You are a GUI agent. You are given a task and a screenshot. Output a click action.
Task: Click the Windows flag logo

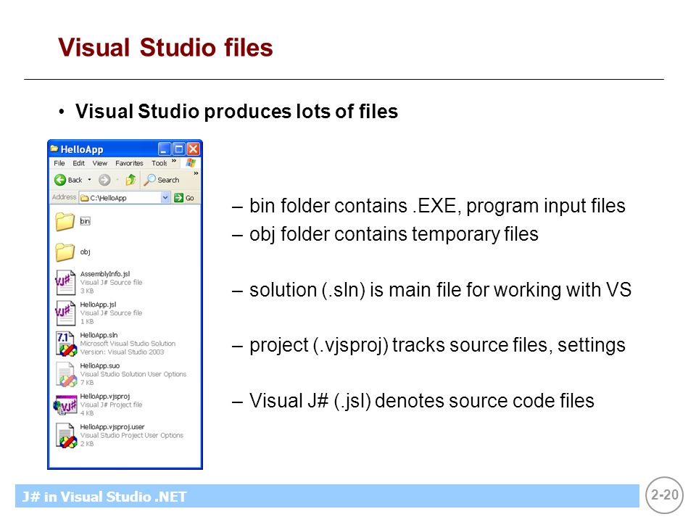[x=191, y=163]
